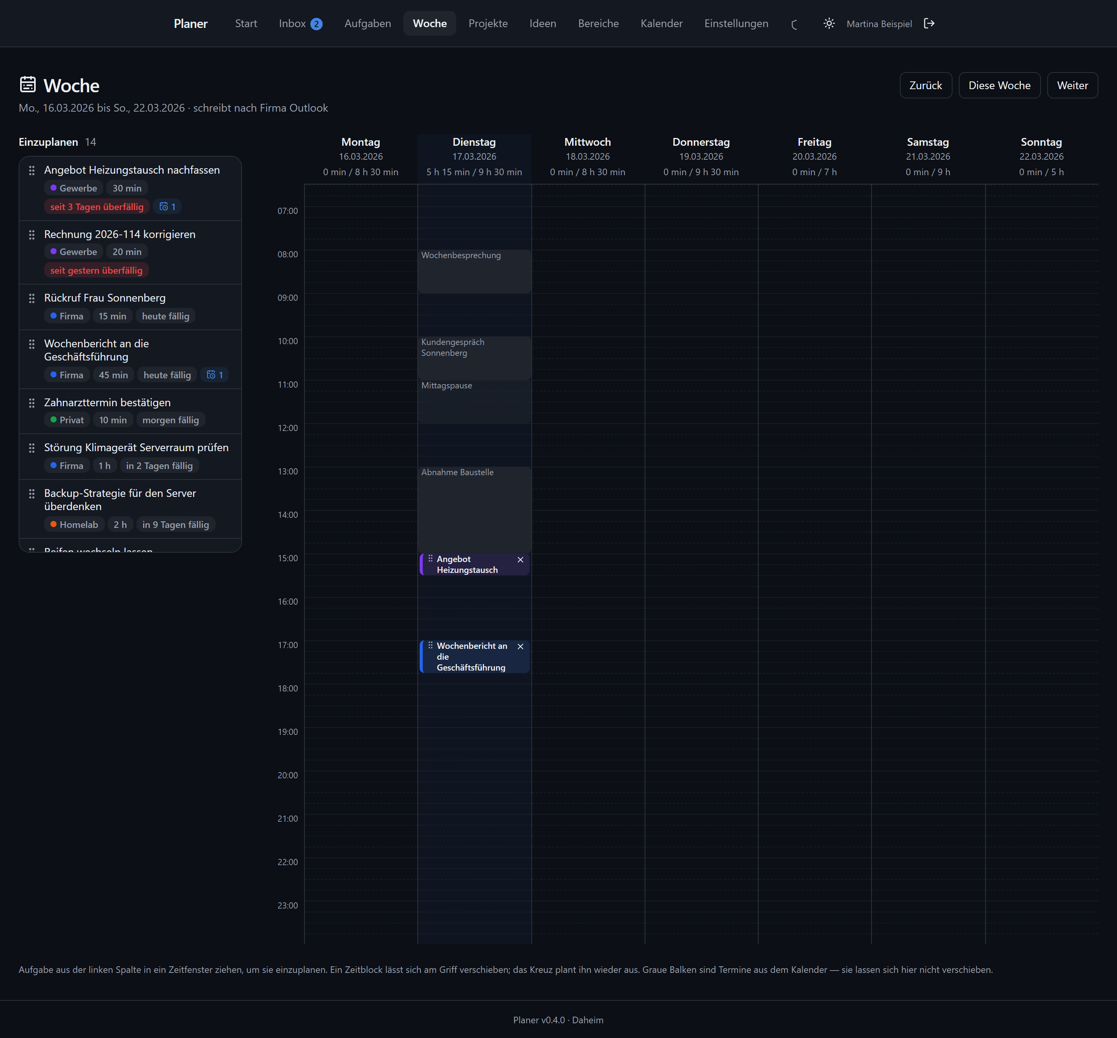
Task: Open the Inbox tab with 2 items
Action: pyautogui.click(x=301, y=24)
